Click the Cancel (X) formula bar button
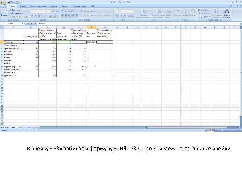This screenshot has width=242, height=182. (29, 24)
